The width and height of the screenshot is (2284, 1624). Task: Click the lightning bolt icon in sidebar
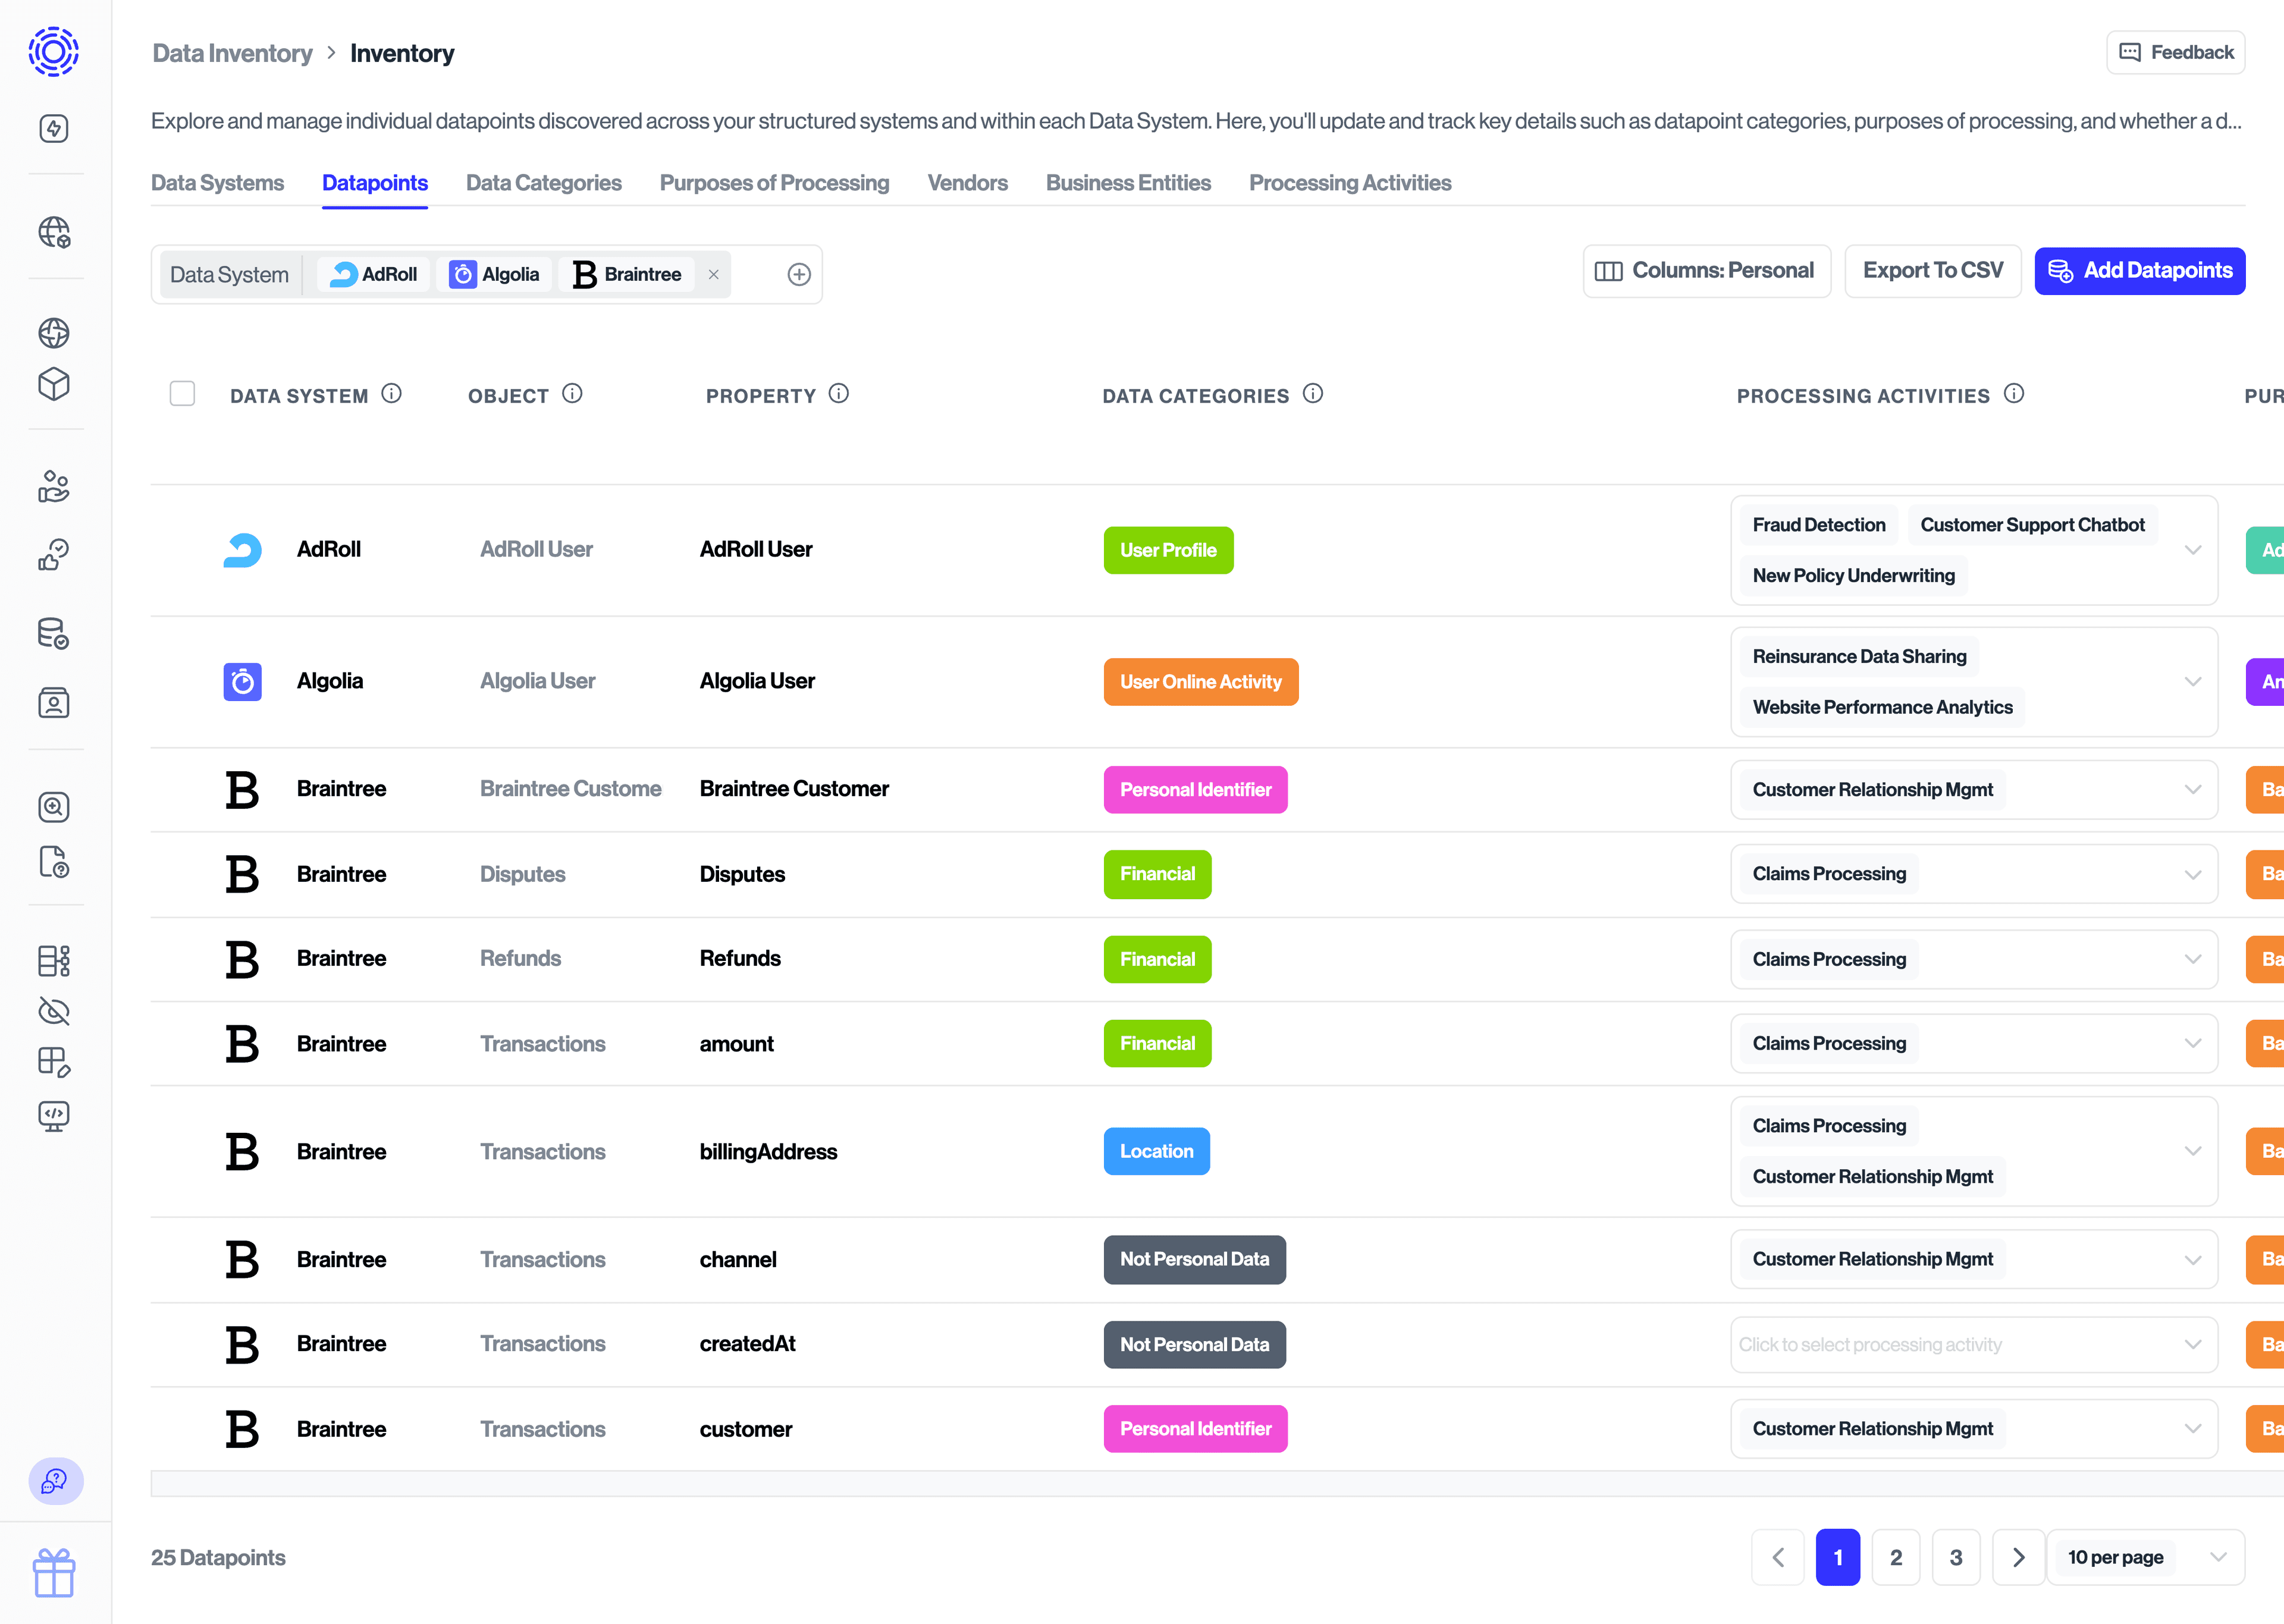tap(54, 129)
